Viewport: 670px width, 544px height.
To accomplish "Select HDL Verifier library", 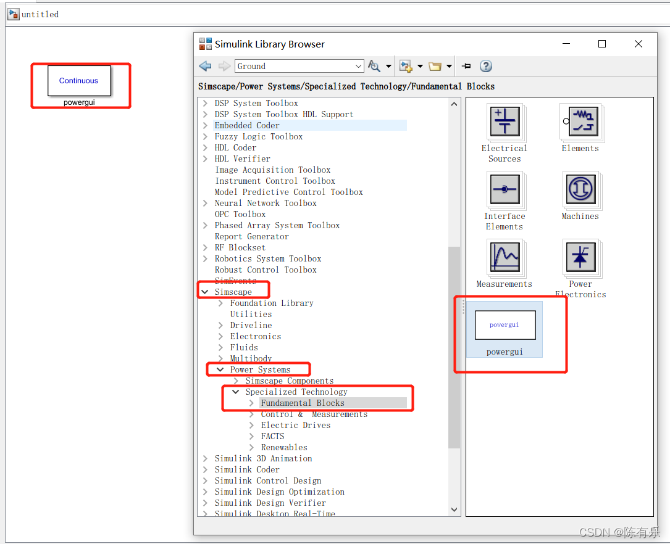I will tap(242, 159).
